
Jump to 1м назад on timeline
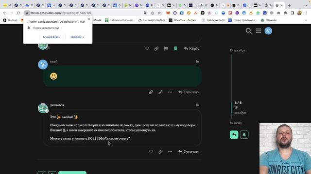236,123
